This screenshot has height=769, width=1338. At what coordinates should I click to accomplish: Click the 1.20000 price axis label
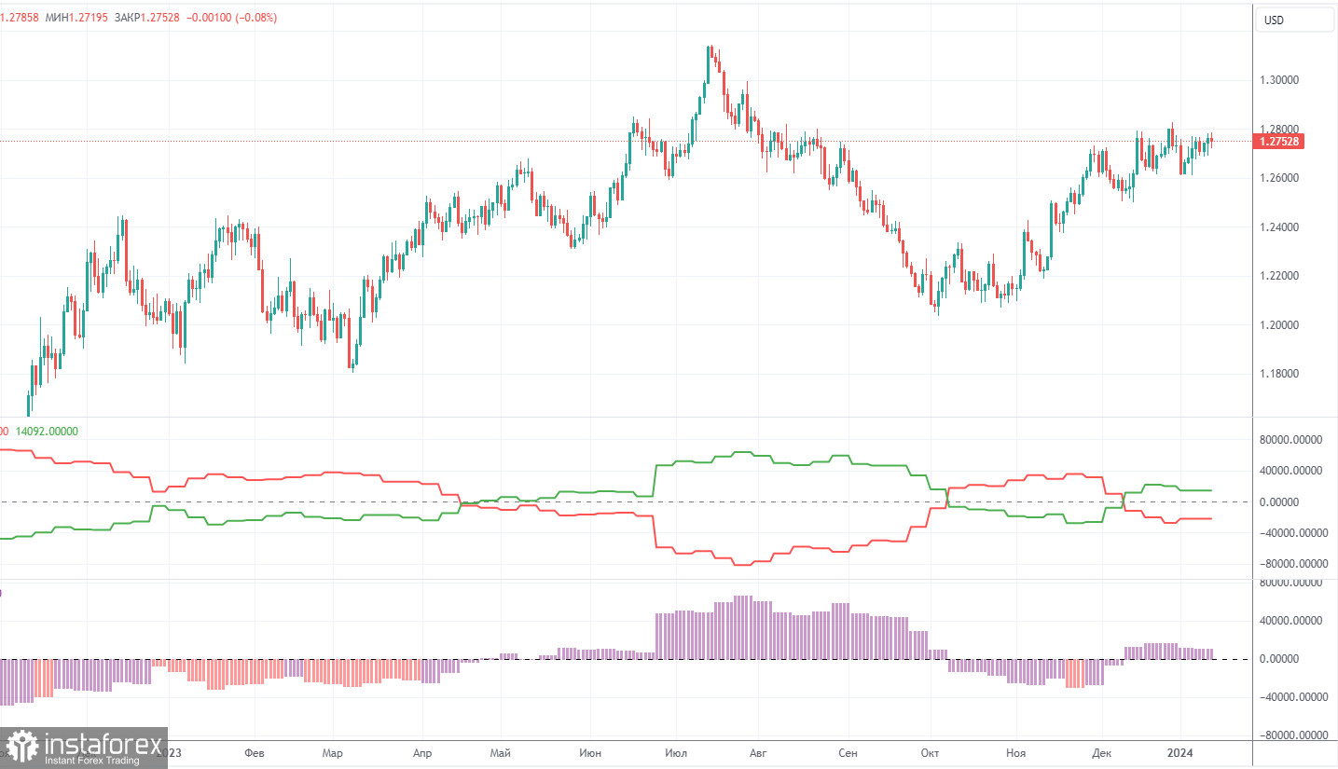click(x=1279, y=325)
